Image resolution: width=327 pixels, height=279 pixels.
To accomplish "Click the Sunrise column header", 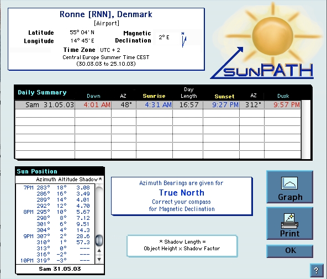I will (154, 96).
